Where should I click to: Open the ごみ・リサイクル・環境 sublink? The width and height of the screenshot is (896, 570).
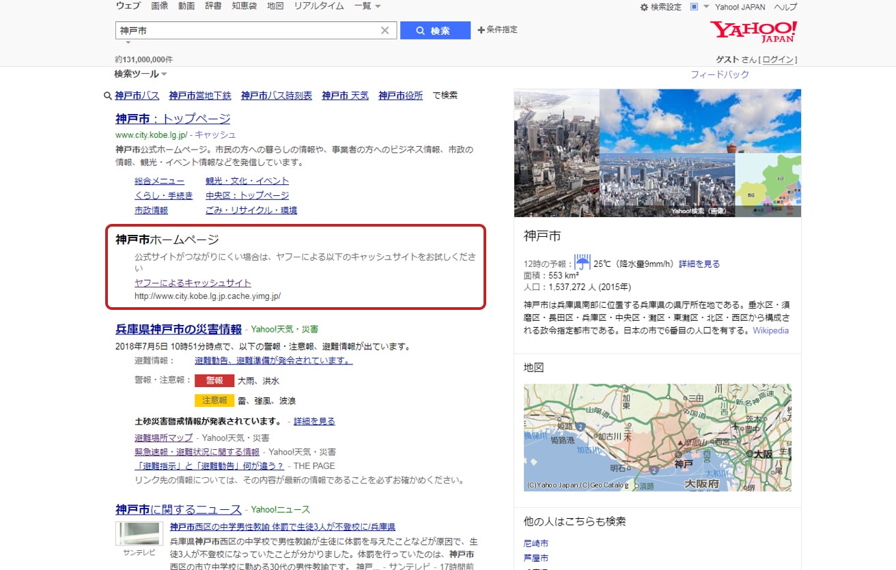tap(251, 210)
